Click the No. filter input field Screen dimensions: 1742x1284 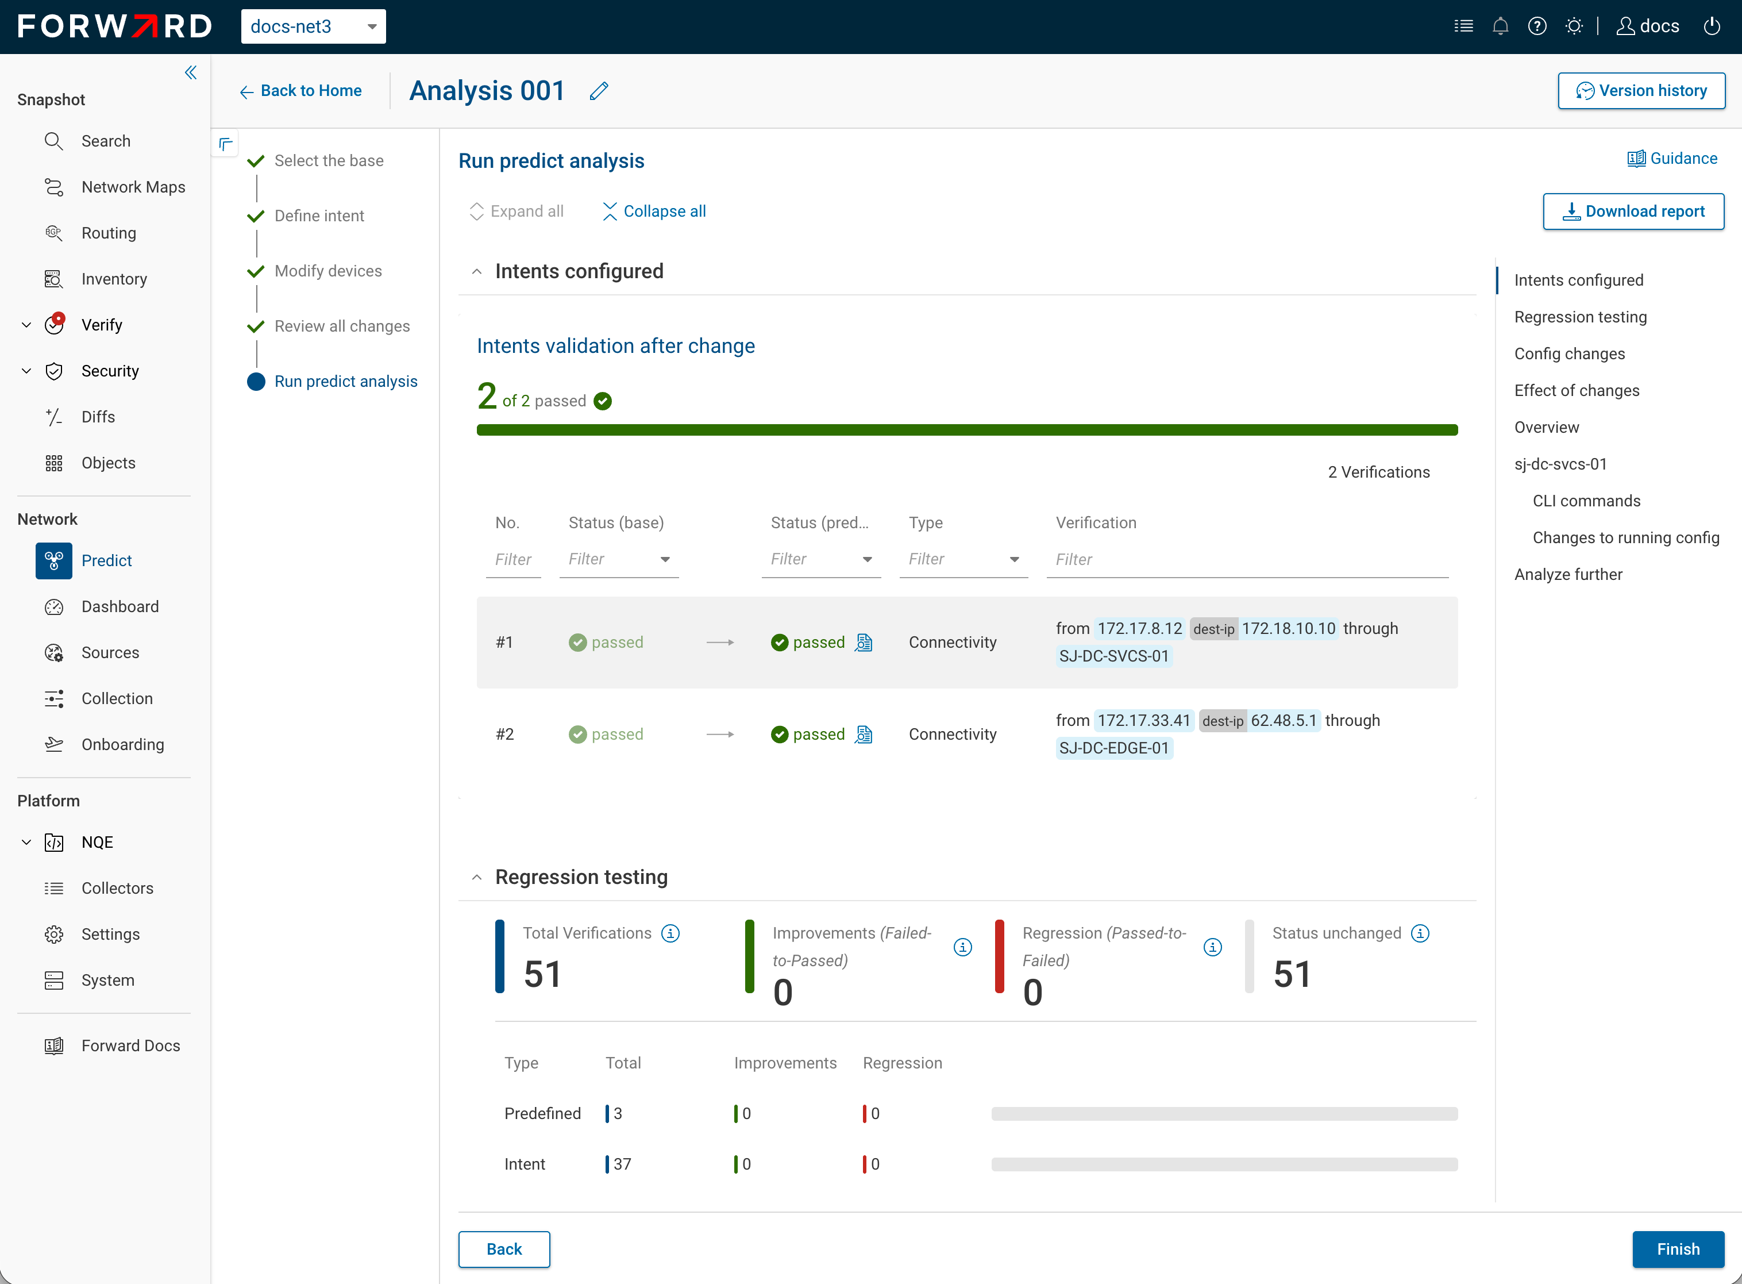coord(513,559)
